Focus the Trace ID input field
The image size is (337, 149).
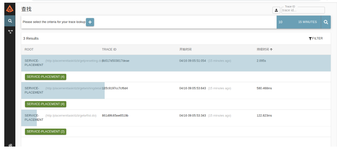coord(303,10)
